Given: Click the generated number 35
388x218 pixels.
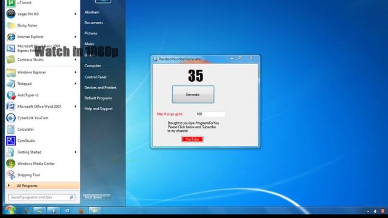Looking at the screenshot, I should [195, 76].
